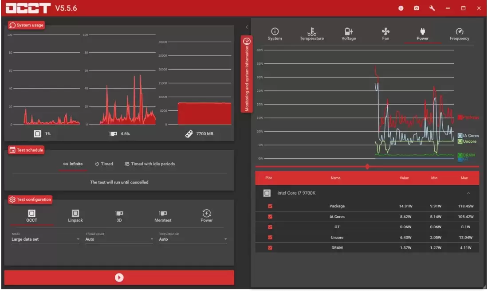Select the Power test icon
Screen dimensions: 488x293
pos(206,214)
